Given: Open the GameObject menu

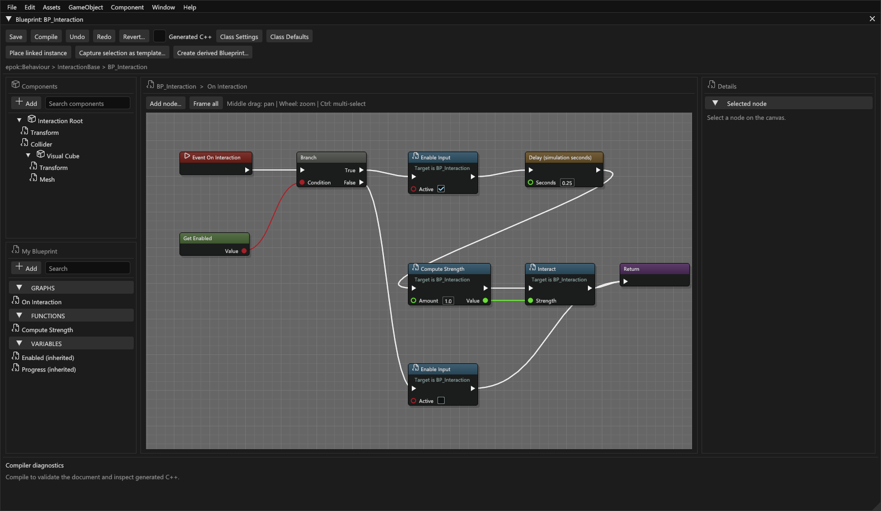Looking at the screenshot, I should (x=86, y=7).
